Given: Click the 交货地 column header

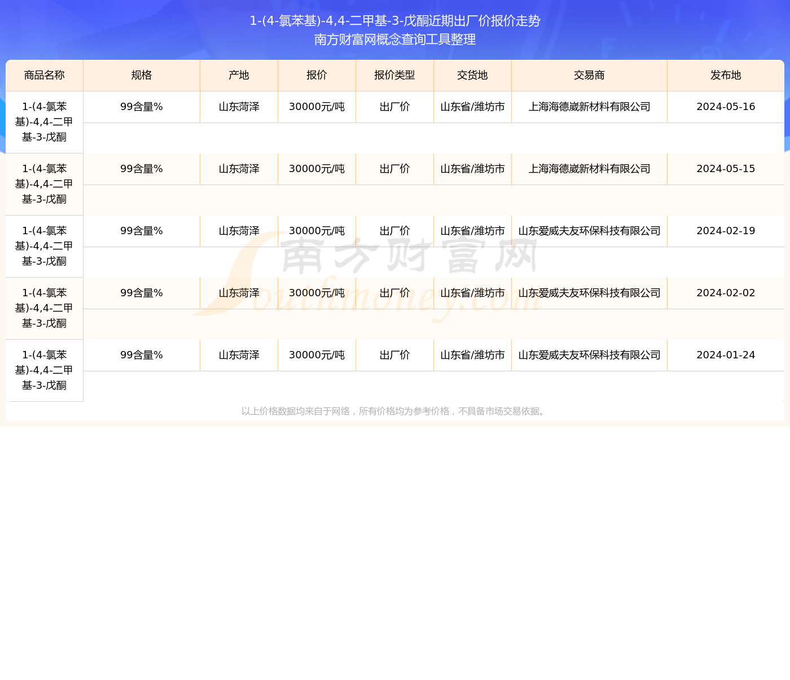Looking at the screenshot, I should point(472,75).
